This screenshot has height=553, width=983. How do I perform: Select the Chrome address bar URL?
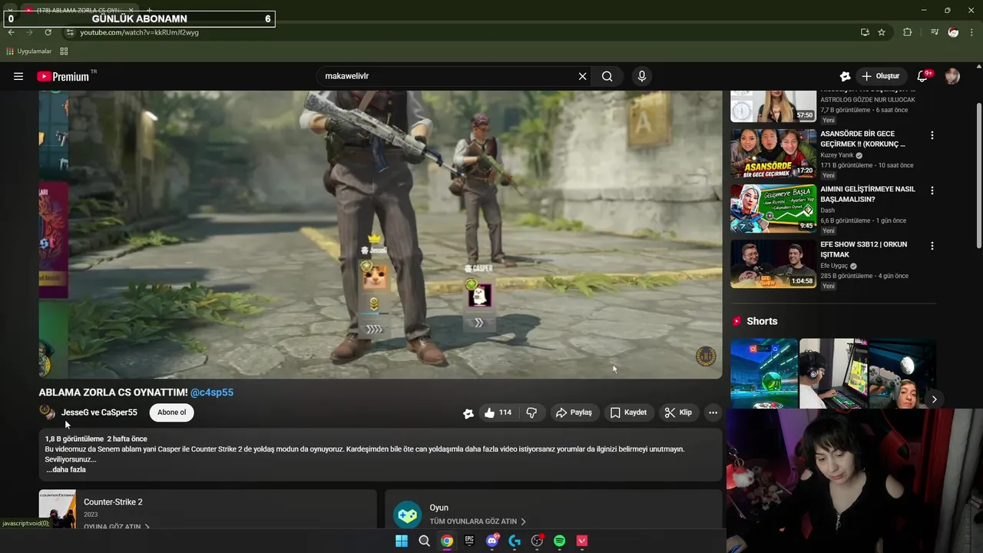pyautogui.click(x=140, y=32)
